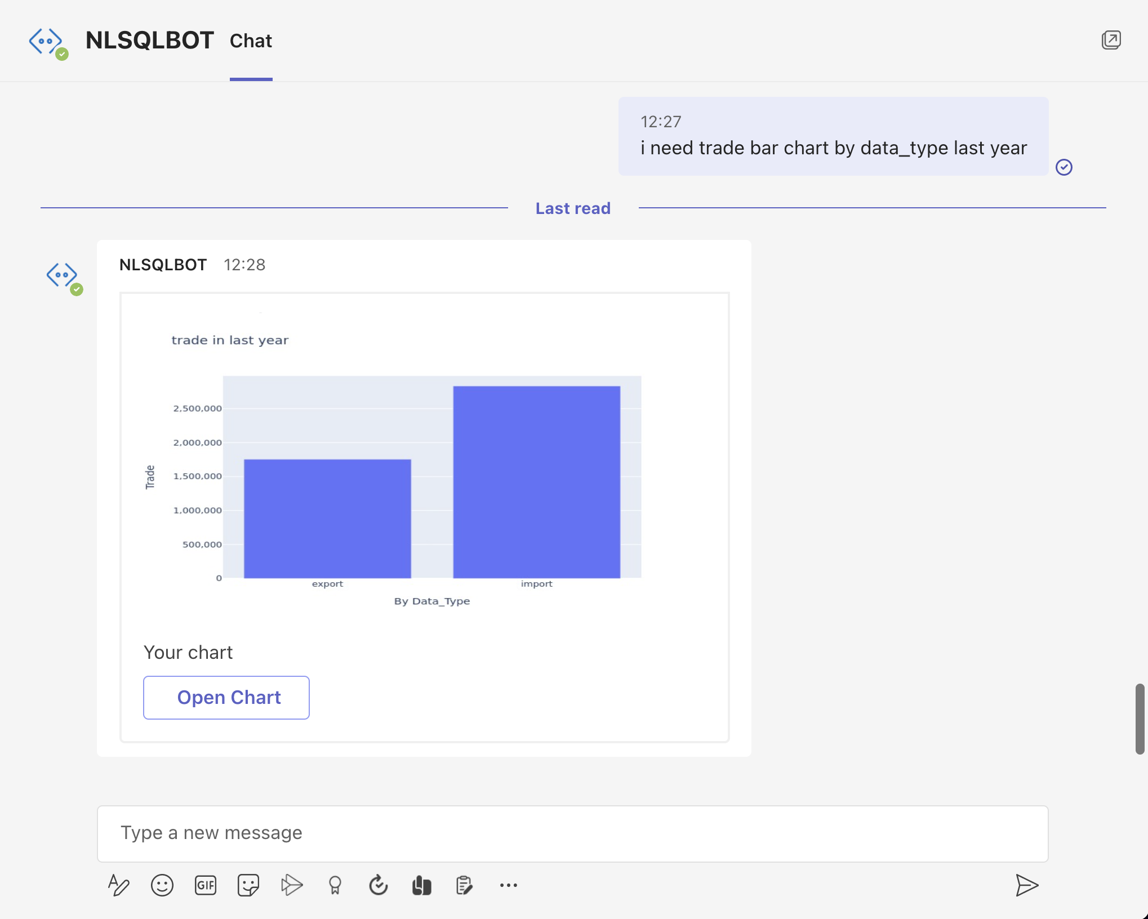Viewport: 1148px width, 919px height.
Task: Click the 'trade in last year' chart title
Action: [x=230, y=340]
